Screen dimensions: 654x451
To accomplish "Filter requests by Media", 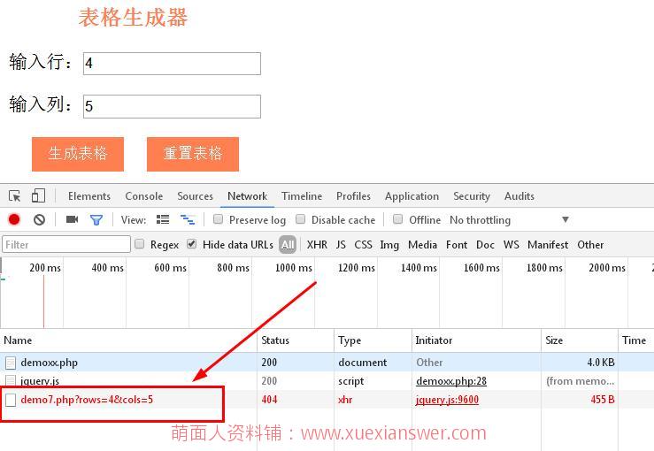I will (x=422, y=245).
